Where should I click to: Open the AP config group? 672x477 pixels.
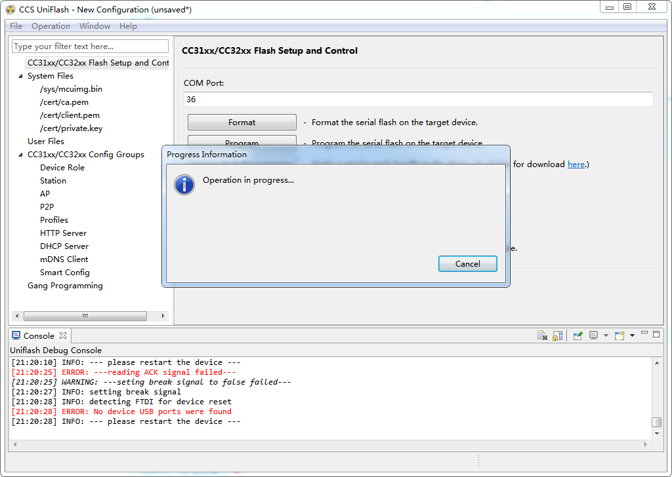pyautogui.click(x=45, y=194)
